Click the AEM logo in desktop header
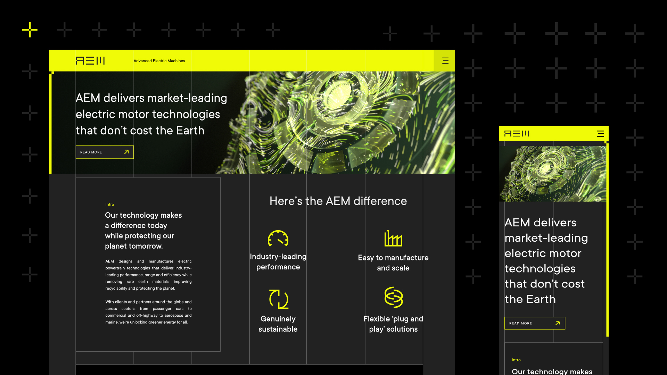667x375 pixels. (90, 61)
